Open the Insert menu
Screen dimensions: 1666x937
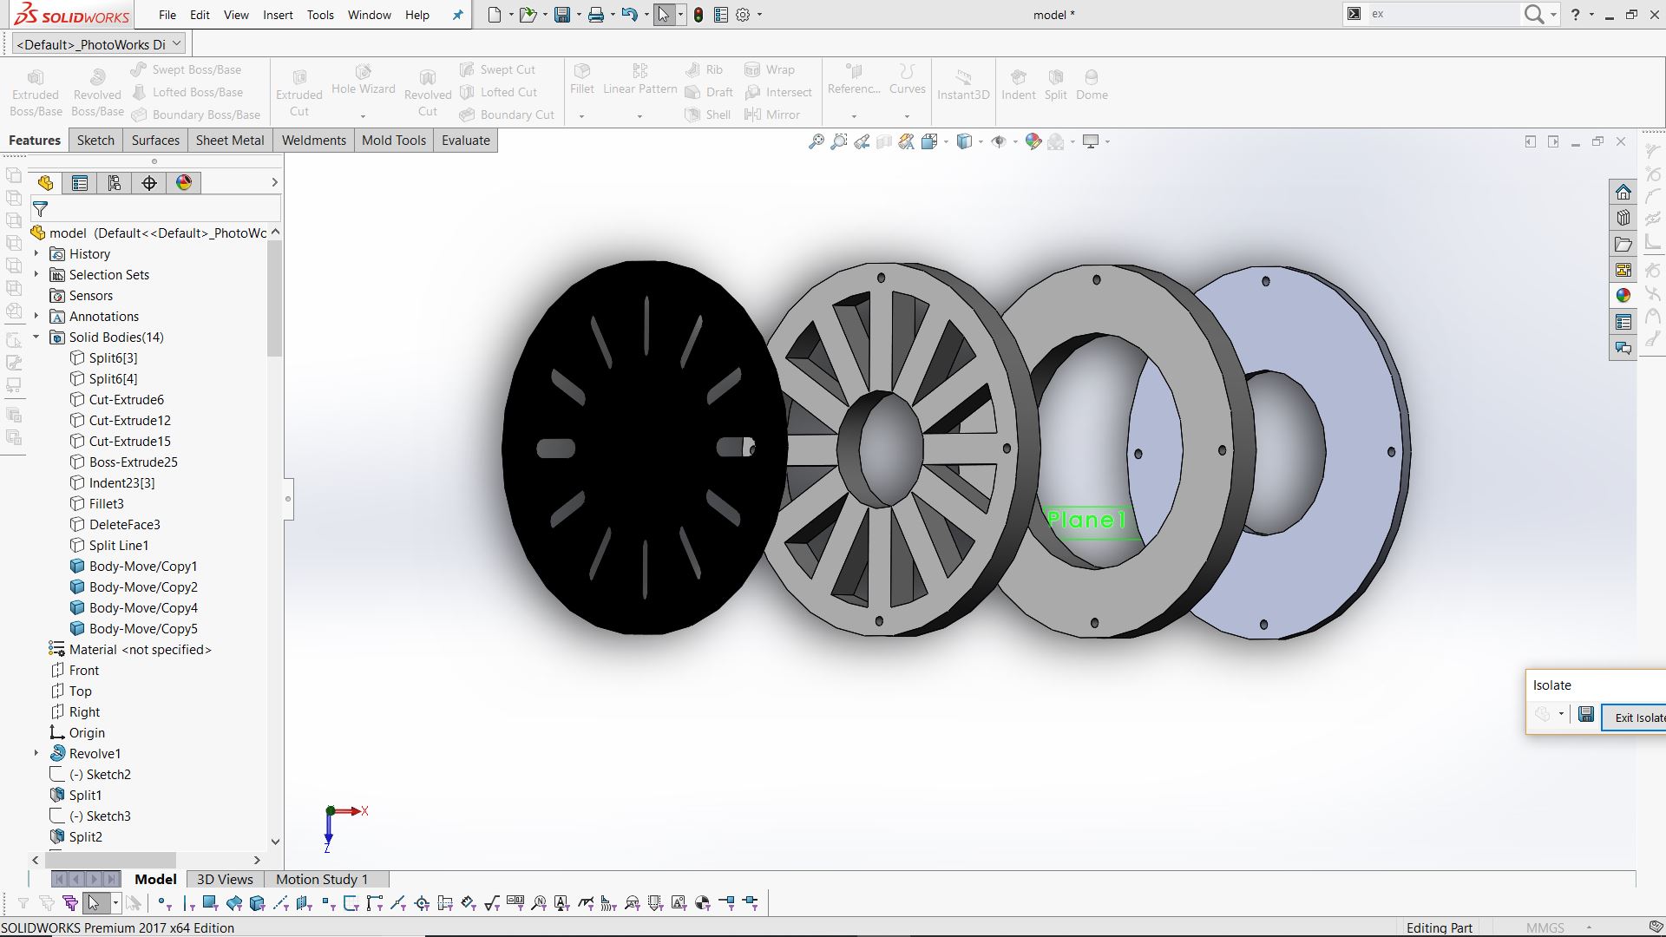[278, 15]
